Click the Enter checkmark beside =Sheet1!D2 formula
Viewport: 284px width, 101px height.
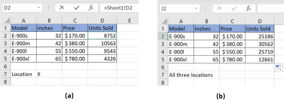pyautogui.click(x=77, y=8)
